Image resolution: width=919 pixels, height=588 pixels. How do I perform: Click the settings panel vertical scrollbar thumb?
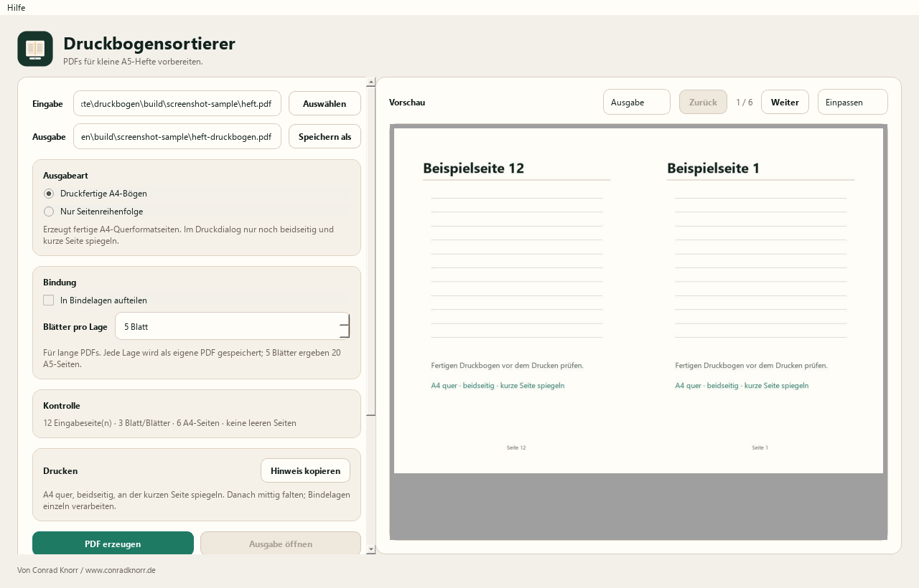(x=371, y=251)
